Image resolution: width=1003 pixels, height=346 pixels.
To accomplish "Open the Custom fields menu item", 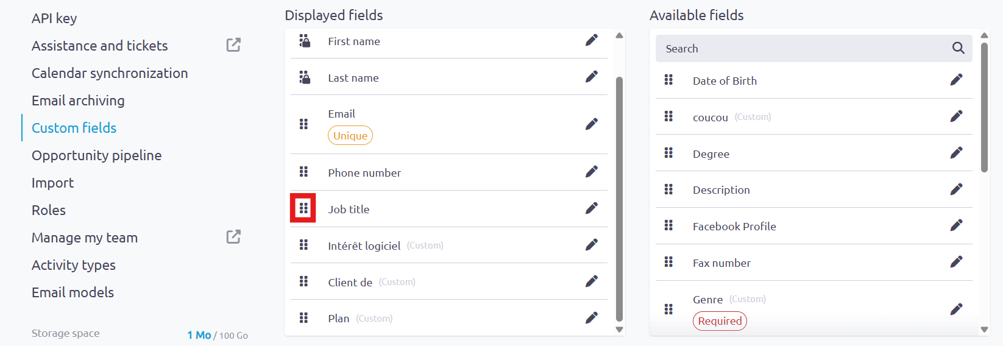I will click(x=74, y=128).
